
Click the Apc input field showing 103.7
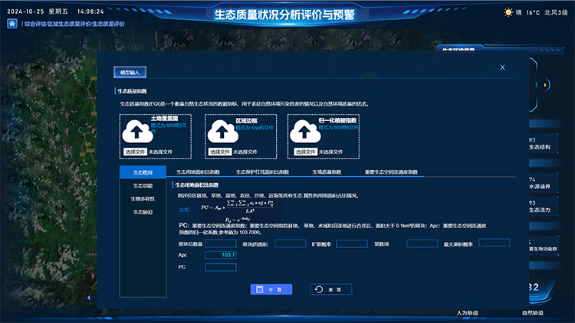point(221,255)
